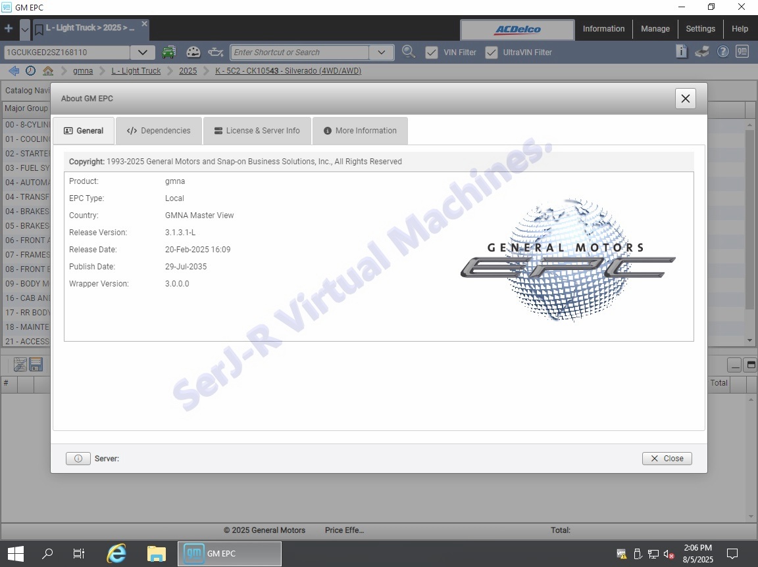Click the Silverado (4WD/AWD) breadcrumb link
Viewport: 758px width, 567px height.
tap(288, 71)
